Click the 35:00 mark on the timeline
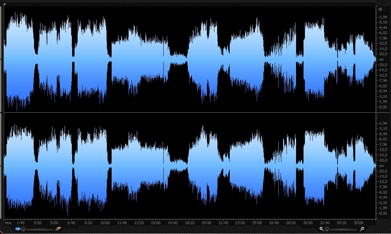391x234 pixels. [358, 223]
